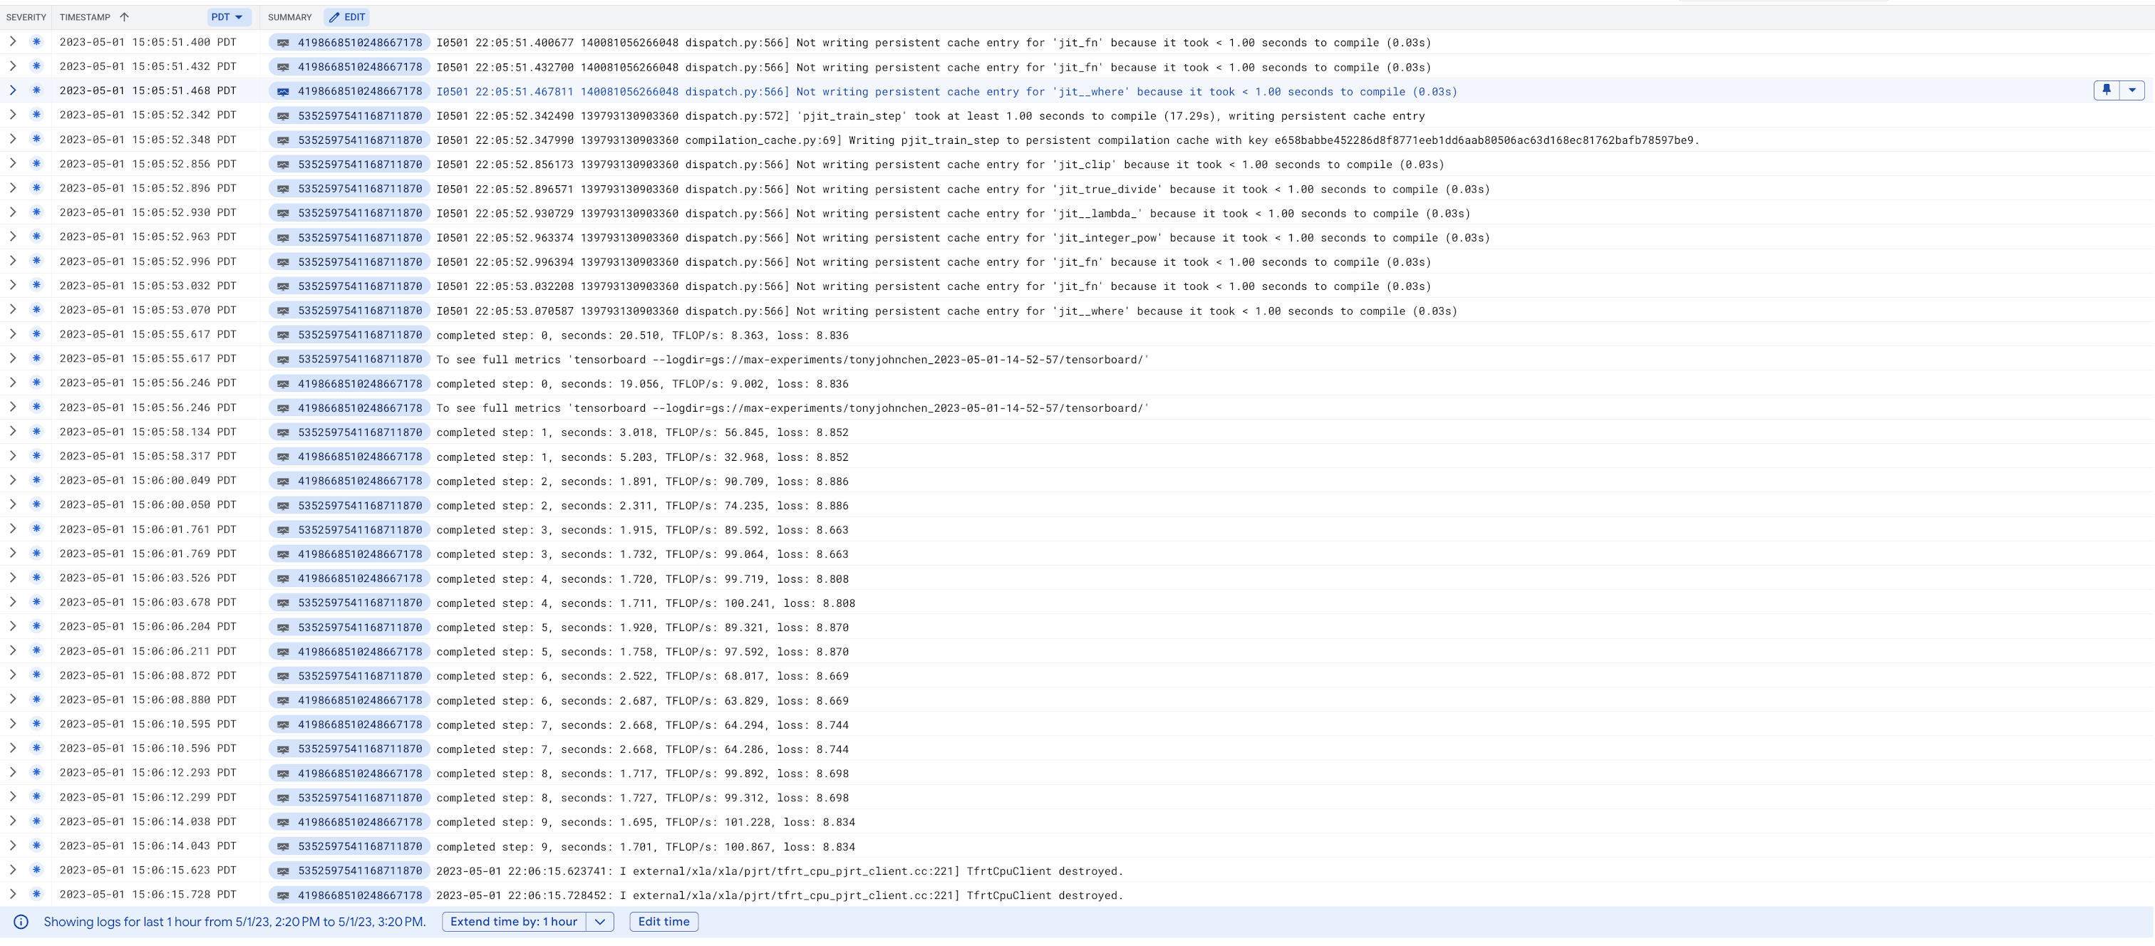Select 'completed step: 4, seconds: 1.711' text

[x=544, y=603]
